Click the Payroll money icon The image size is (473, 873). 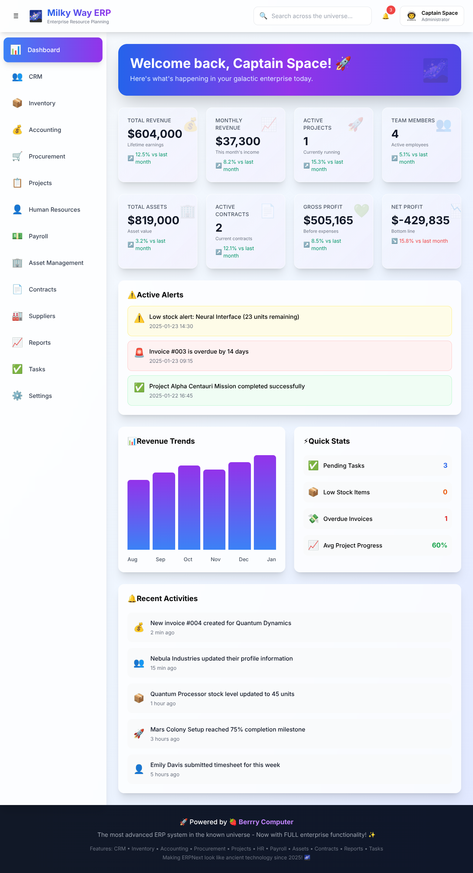[17, 236]
